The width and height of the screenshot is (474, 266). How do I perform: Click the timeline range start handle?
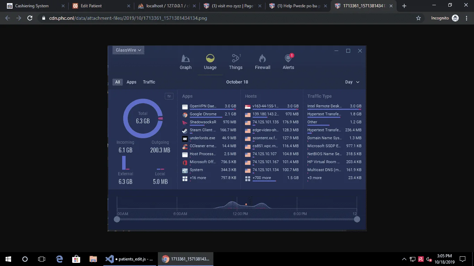117,219
